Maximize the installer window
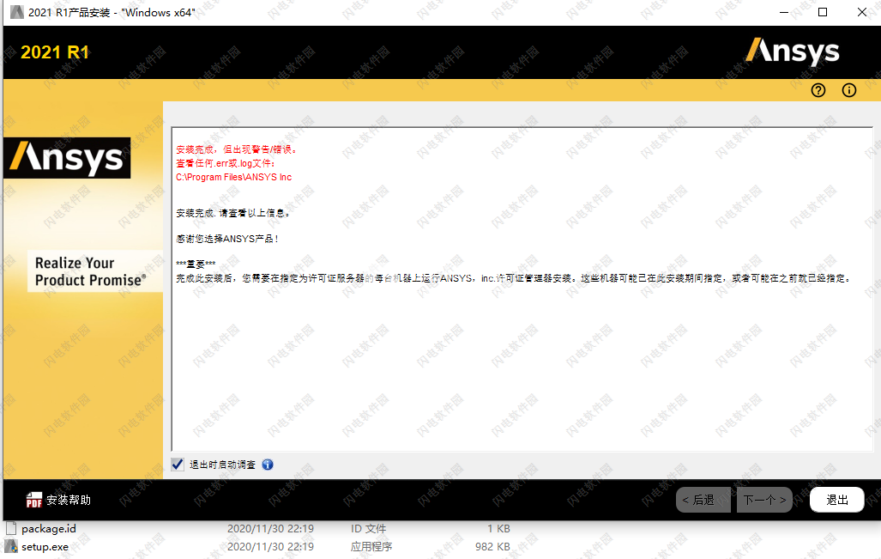Viewport: 881px width, 559px height. point(823,12)
